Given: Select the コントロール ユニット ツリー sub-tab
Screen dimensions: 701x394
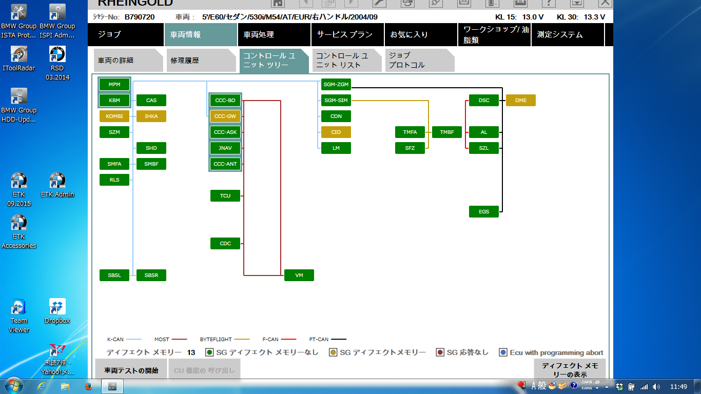Looking at the screenshot, I should [274, 61].
